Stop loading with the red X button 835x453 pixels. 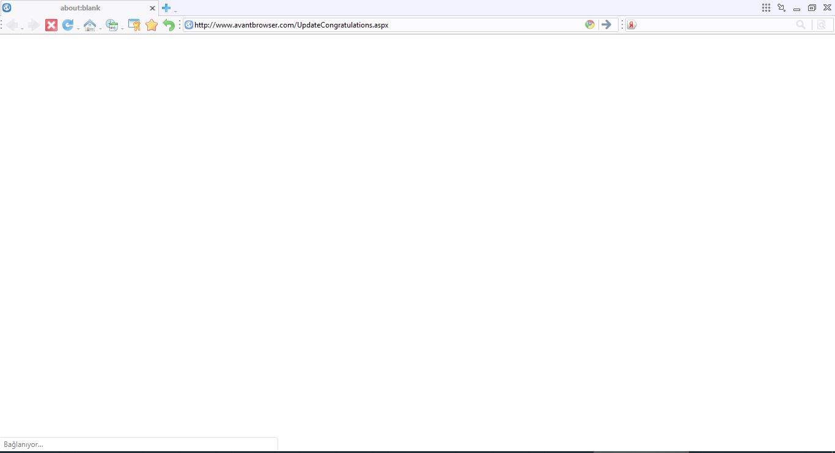tap(51, 25)
